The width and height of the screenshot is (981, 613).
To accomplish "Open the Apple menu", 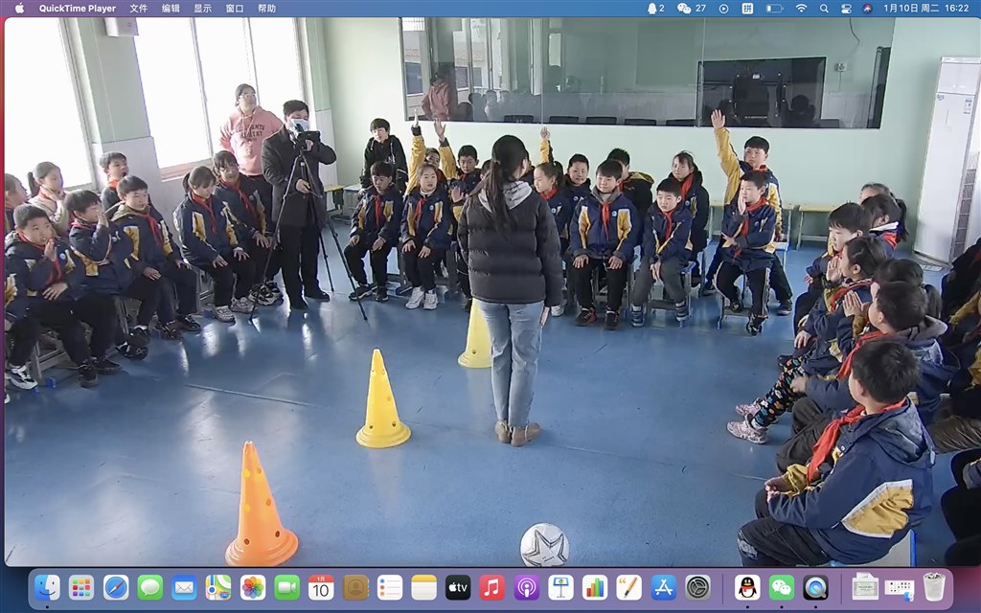I will [19, 8].
